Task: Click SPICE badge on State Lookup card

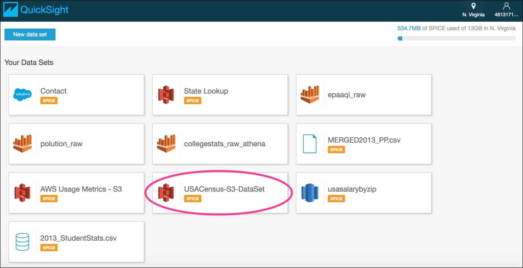Action: (193, 100)
